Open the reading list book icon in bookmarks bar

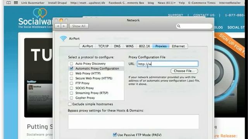coord(9,3)
